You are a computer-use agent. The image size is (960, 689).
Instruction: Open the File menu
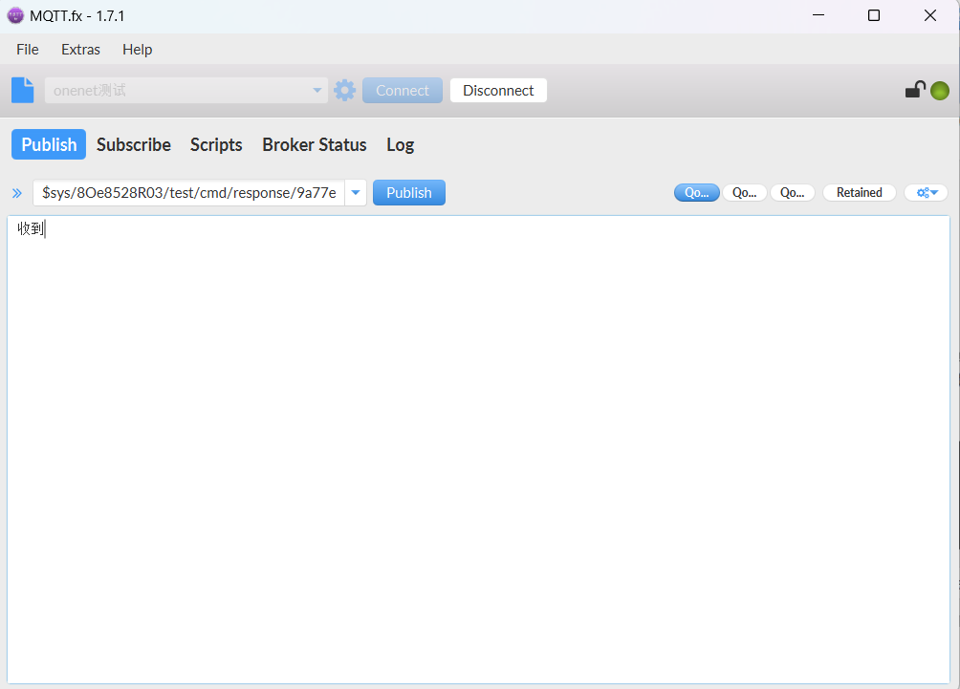tap(28, 50)
